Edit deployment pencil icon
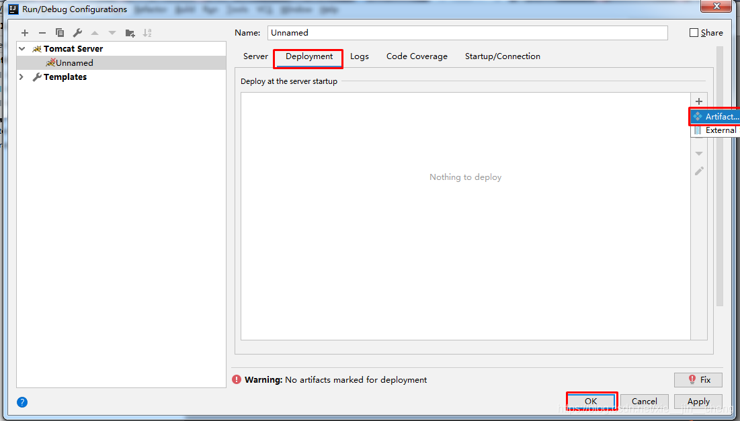This screenshot has width=740, height=421. click(699, 171)
